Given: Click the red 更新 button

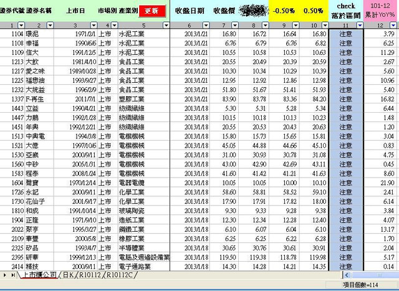Looking at the screenshot, I should coord(152,11).
